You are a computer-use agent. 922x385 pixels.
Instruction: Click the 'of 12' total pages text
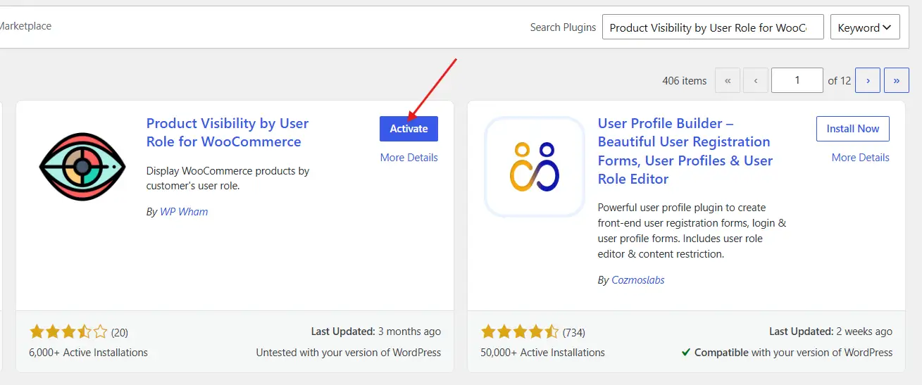tap(840, 80)
